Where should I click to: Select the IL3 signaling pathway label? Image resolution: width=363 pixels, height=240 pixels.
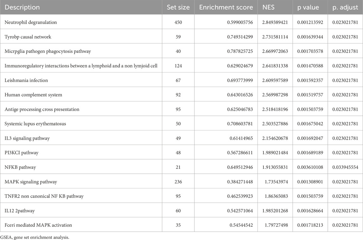coord(27,138)
